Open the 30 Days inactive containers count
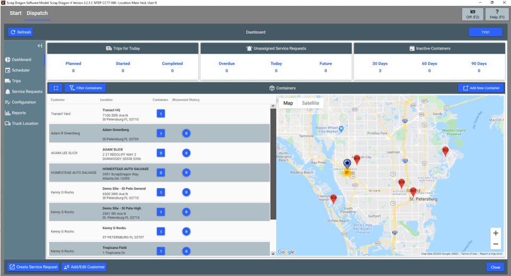Image resolution: width=511 pixels, height=276 pixels. coord(380,70)
